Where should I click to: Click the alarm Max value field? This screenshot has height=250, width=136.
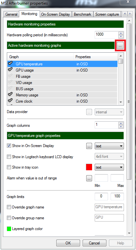117,178
